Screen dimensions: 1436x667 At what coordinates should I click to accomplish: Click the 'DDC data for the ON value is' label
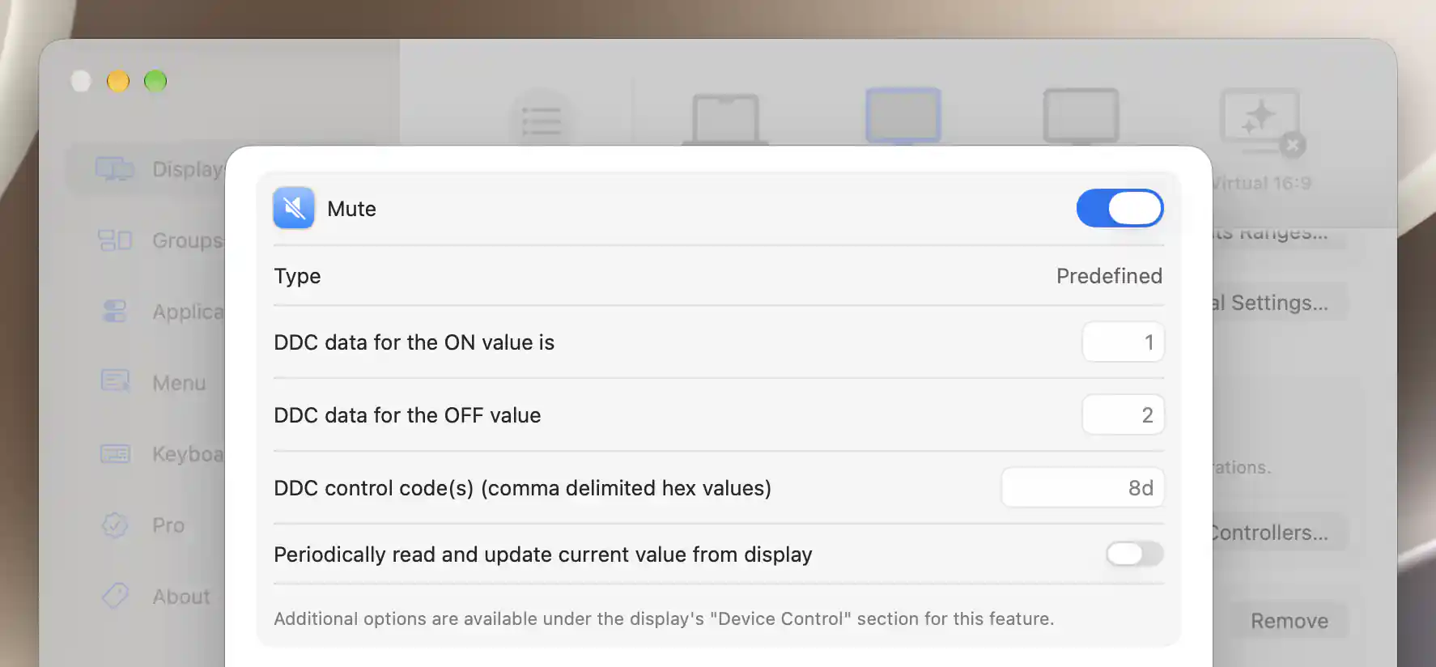[x=414, y=342]
